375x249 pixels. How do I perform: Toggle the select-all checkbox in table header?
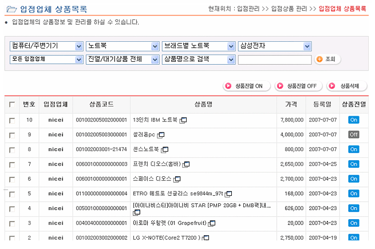pyautogui.click(x=12, y=104)
